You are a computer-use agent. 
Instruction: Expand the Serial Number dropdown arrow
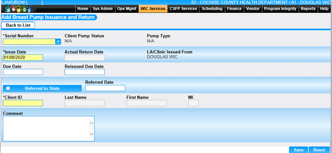pos(58,42)
